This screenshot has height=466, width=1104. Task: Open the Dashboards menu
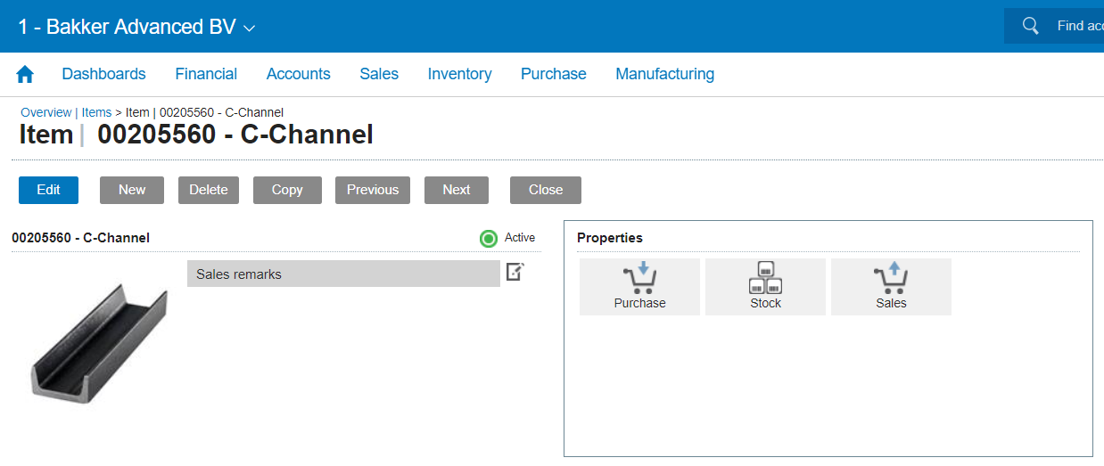point(103,74)
